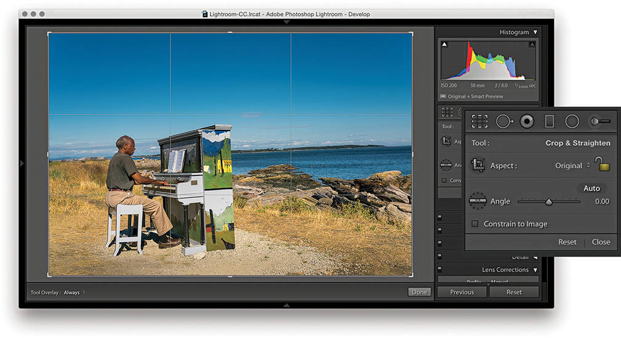Toggle histogram shadow clipping indicator
The width and height of the screenshot is (621, 338).
pyautogui.click(x=444, y=44)
